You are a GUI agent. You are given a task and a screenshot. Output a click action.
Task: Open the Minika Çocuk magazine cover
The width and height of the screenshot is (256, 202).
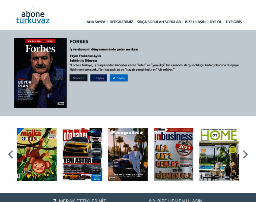[37, 155]
